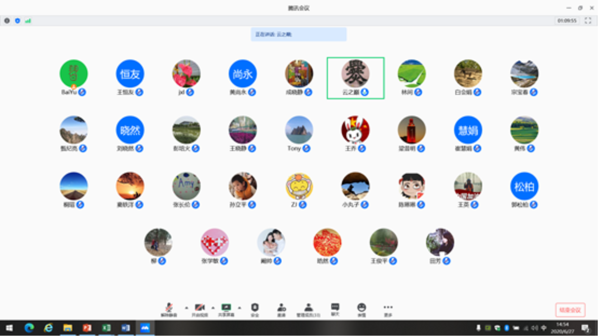Click the highlighted active speaker's avatar
Image resolution: width=598 pixels, height=336 pixels.
coord(355,74)
